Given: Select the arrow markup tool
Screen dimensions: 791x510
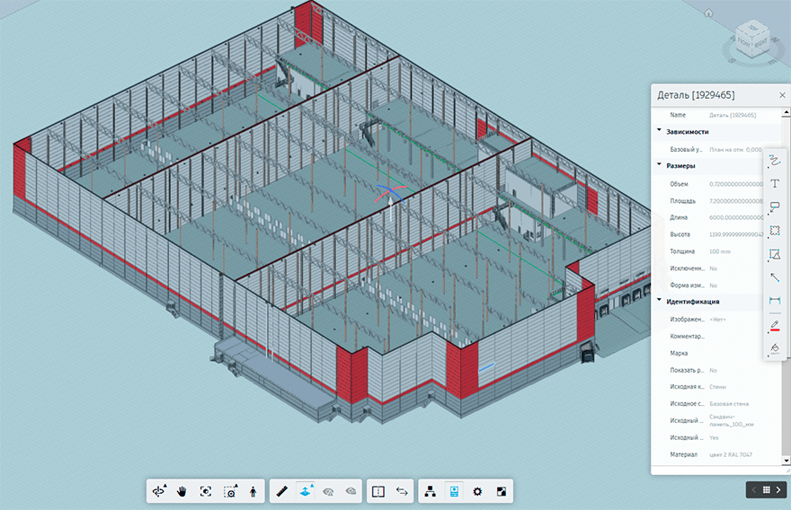Looking at the screenshot, I should (x=775, y=277).
